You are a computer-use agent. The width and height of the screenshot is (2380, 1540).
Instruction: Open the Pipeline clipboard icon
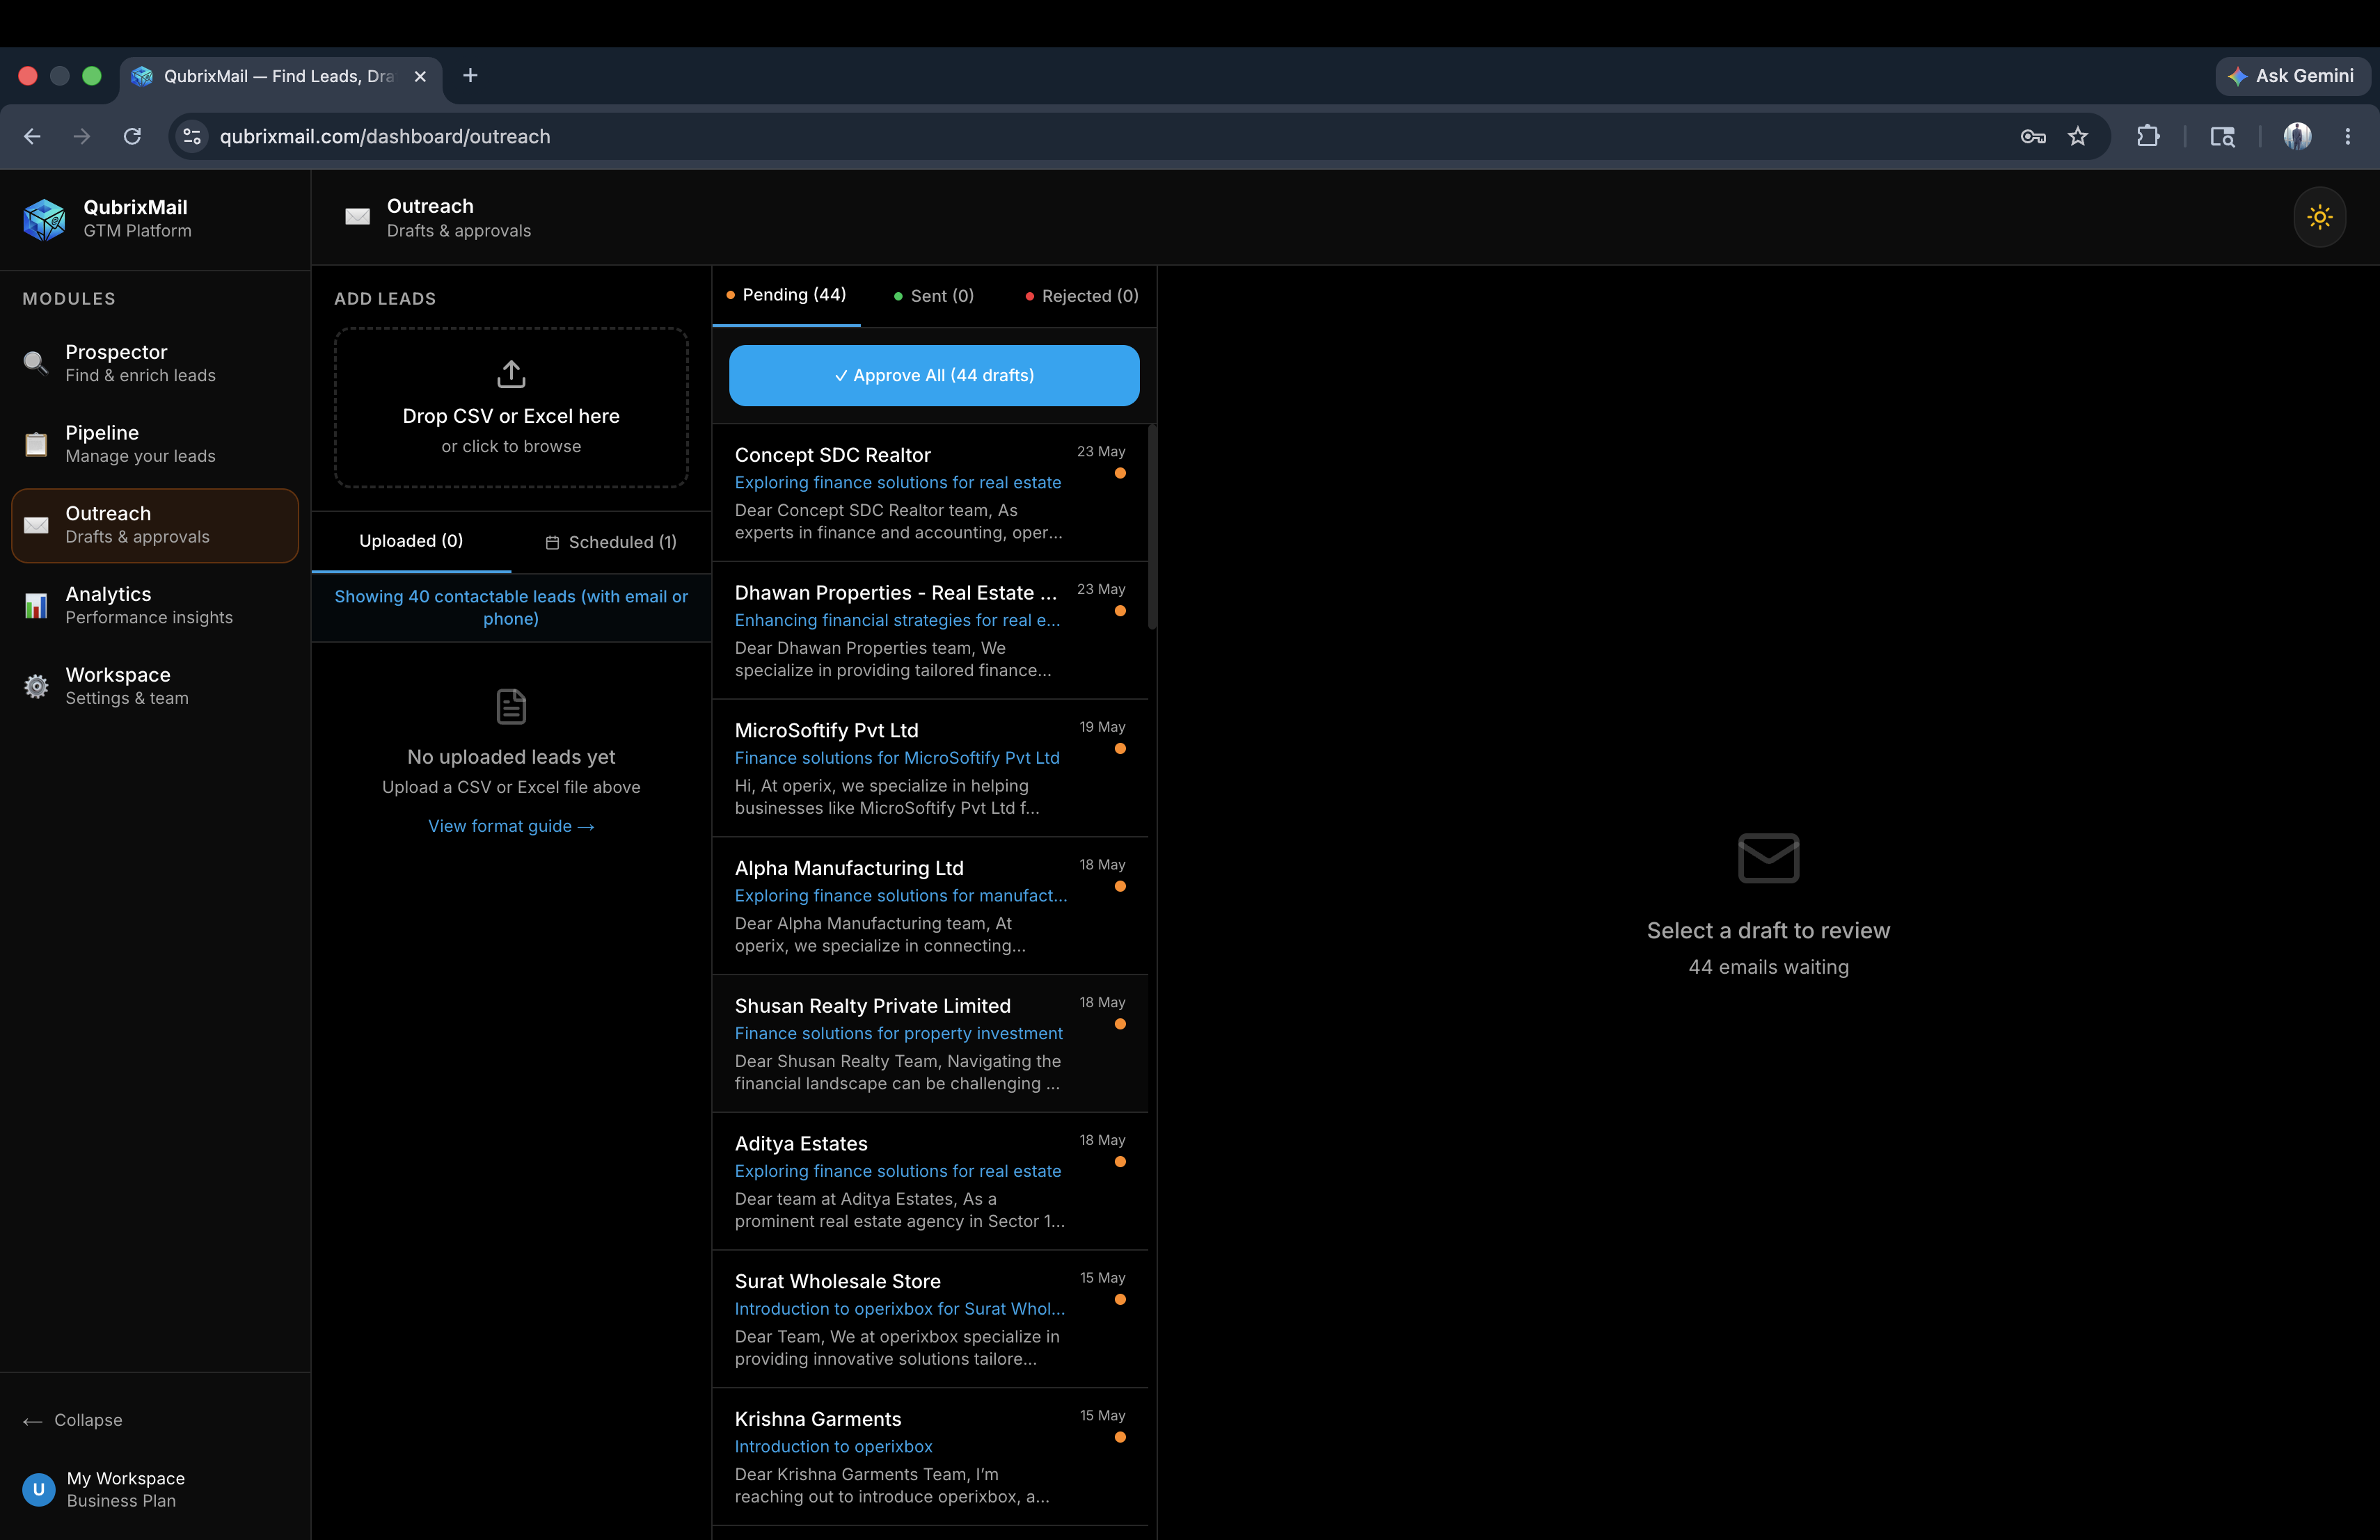point(36,444)
